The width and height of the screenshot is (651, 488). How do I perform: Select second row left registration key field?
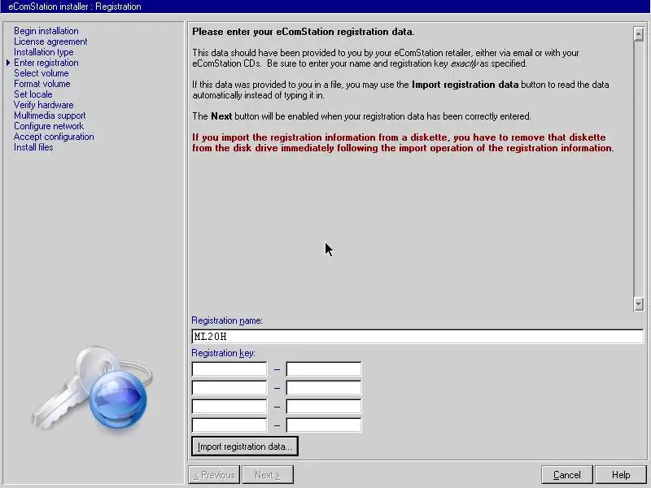(x=229, y=388)
